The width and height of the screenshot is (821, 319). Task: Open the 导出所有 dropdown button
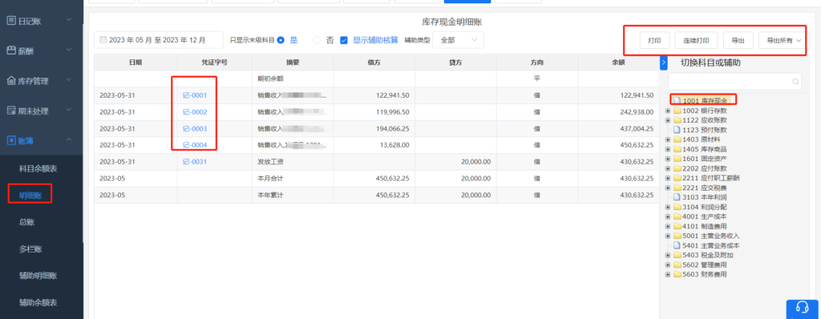[x=784, y=40]
